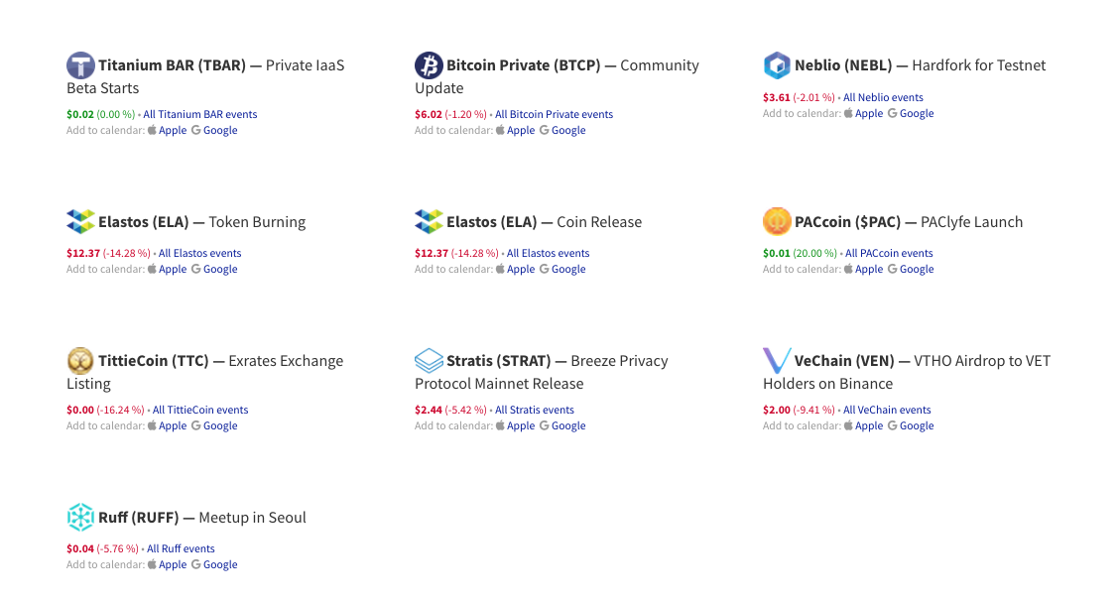View All PACcoin events
This screenshot has height=599, width=1119.
click(x=889, y=254)
